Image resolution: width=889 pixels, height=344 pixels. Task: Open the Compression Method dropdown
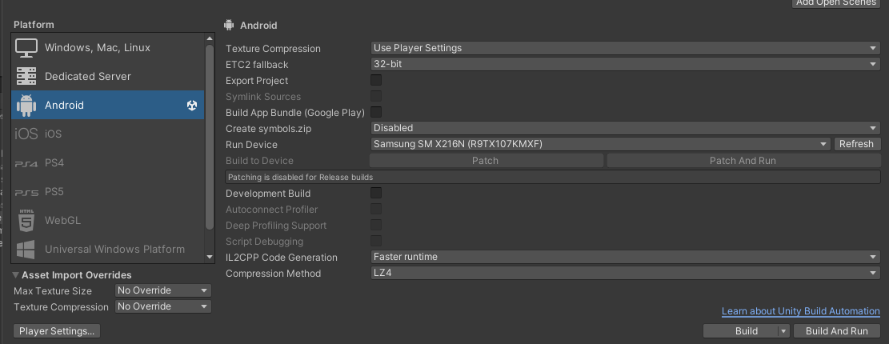coord(626,273)
